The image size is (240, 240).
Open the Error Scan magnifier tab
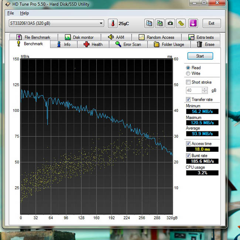pos(128,44)
